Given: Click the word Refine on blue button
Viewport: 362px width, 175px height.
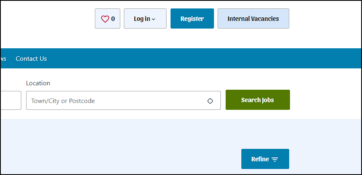Looking at the screenshot, I should [260, 159].
